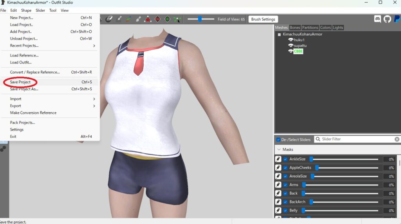Click the Field of View slider handle
The image size is (401, 224).
[200, 19]
